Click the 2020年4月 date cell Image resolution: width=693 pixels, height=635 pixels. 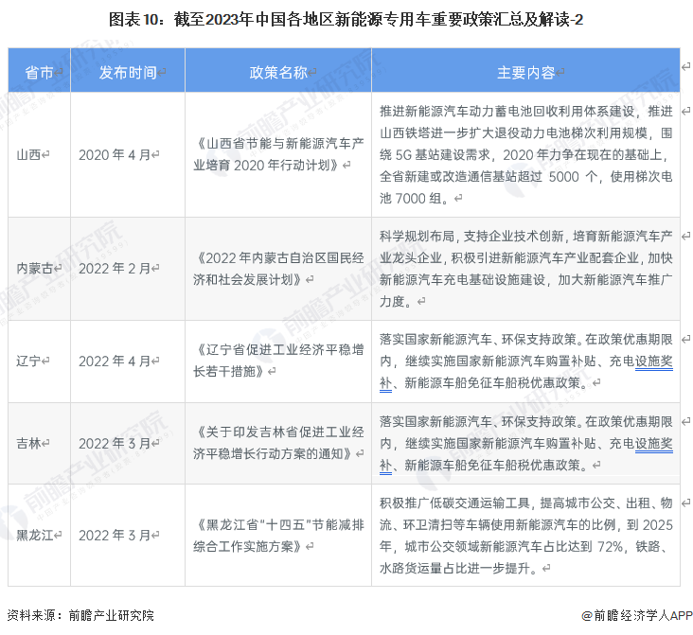115,155
